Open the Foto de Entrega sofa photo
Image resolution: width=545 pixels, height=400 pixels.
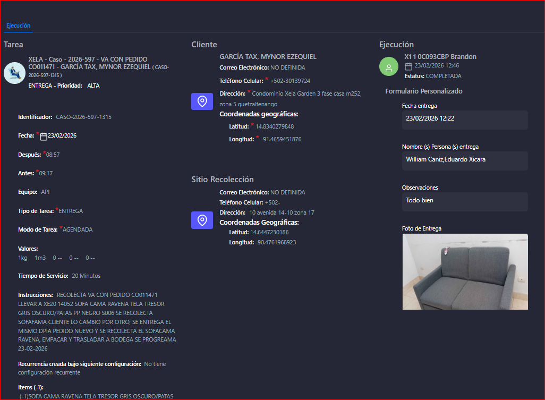pos(465,271)
